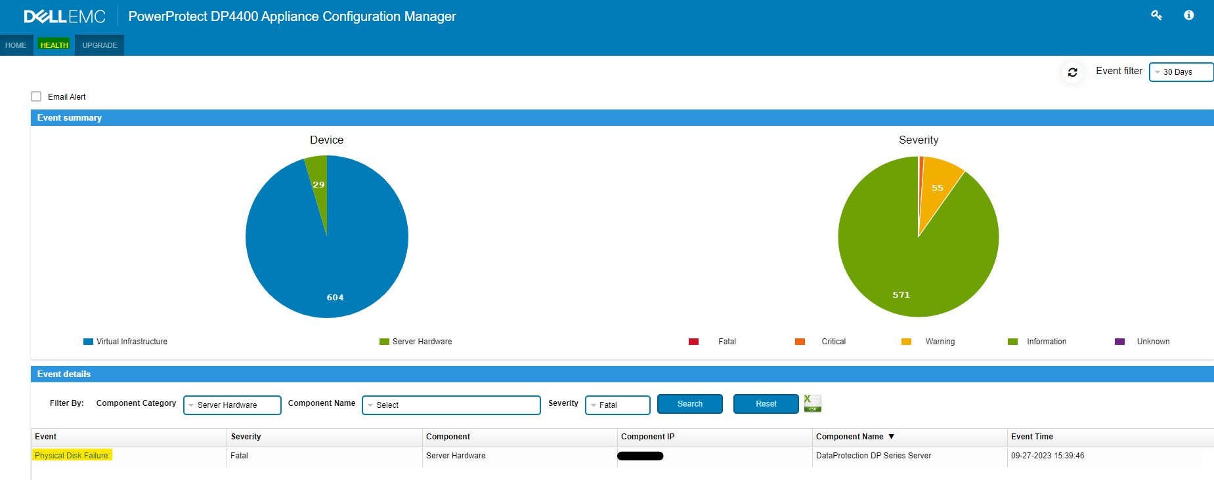1214x480 pixels.
Task: Open the Event filter 30 Days dropdown
Action: click(1181, 72)
